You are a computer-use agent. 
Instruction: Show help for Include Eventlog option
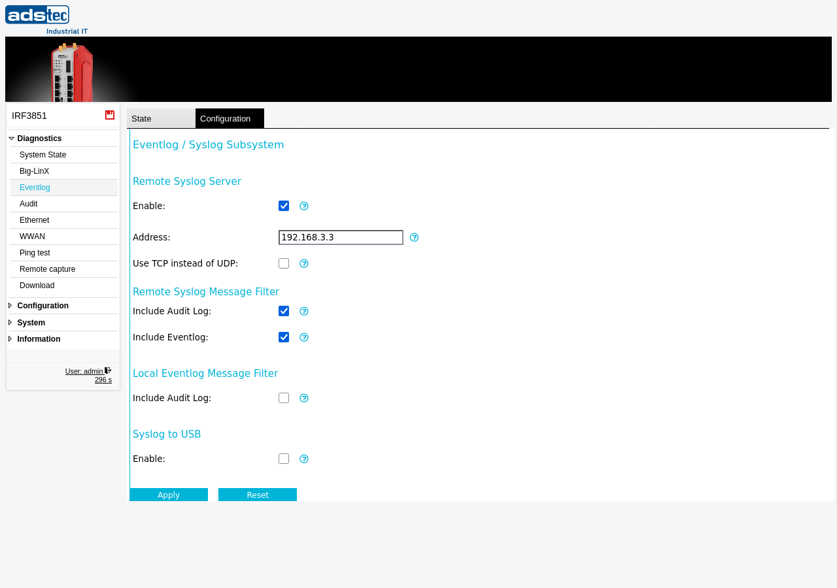coord(304,337)
